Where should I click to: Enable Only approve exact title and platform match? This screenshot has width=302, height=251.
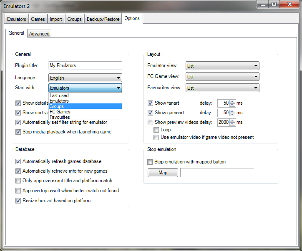point(18,181)
